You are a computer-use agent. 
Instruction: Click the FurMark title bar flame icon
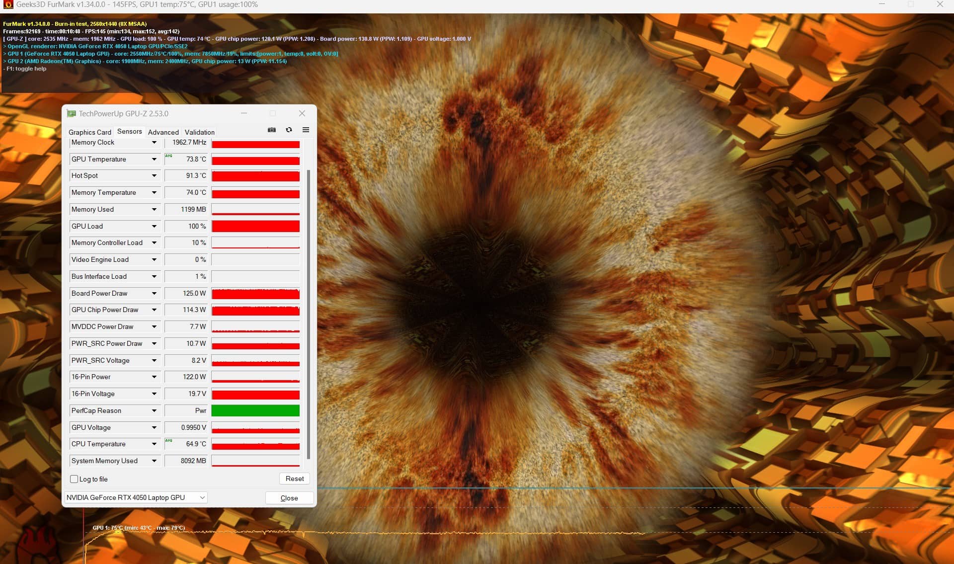8,4
